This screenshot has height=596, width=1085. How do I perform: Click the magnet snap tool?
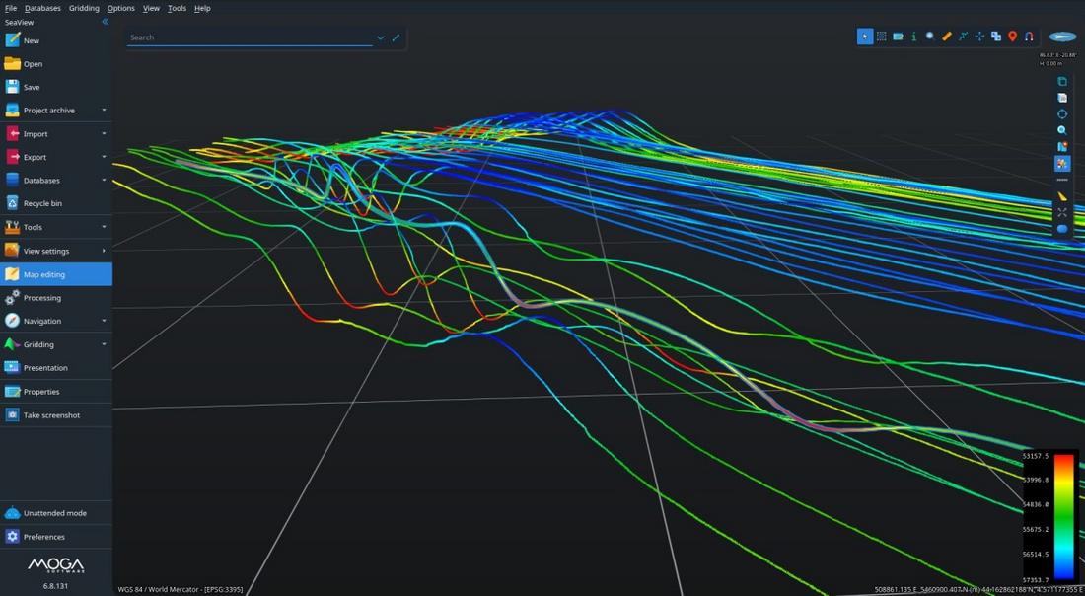1029,37
